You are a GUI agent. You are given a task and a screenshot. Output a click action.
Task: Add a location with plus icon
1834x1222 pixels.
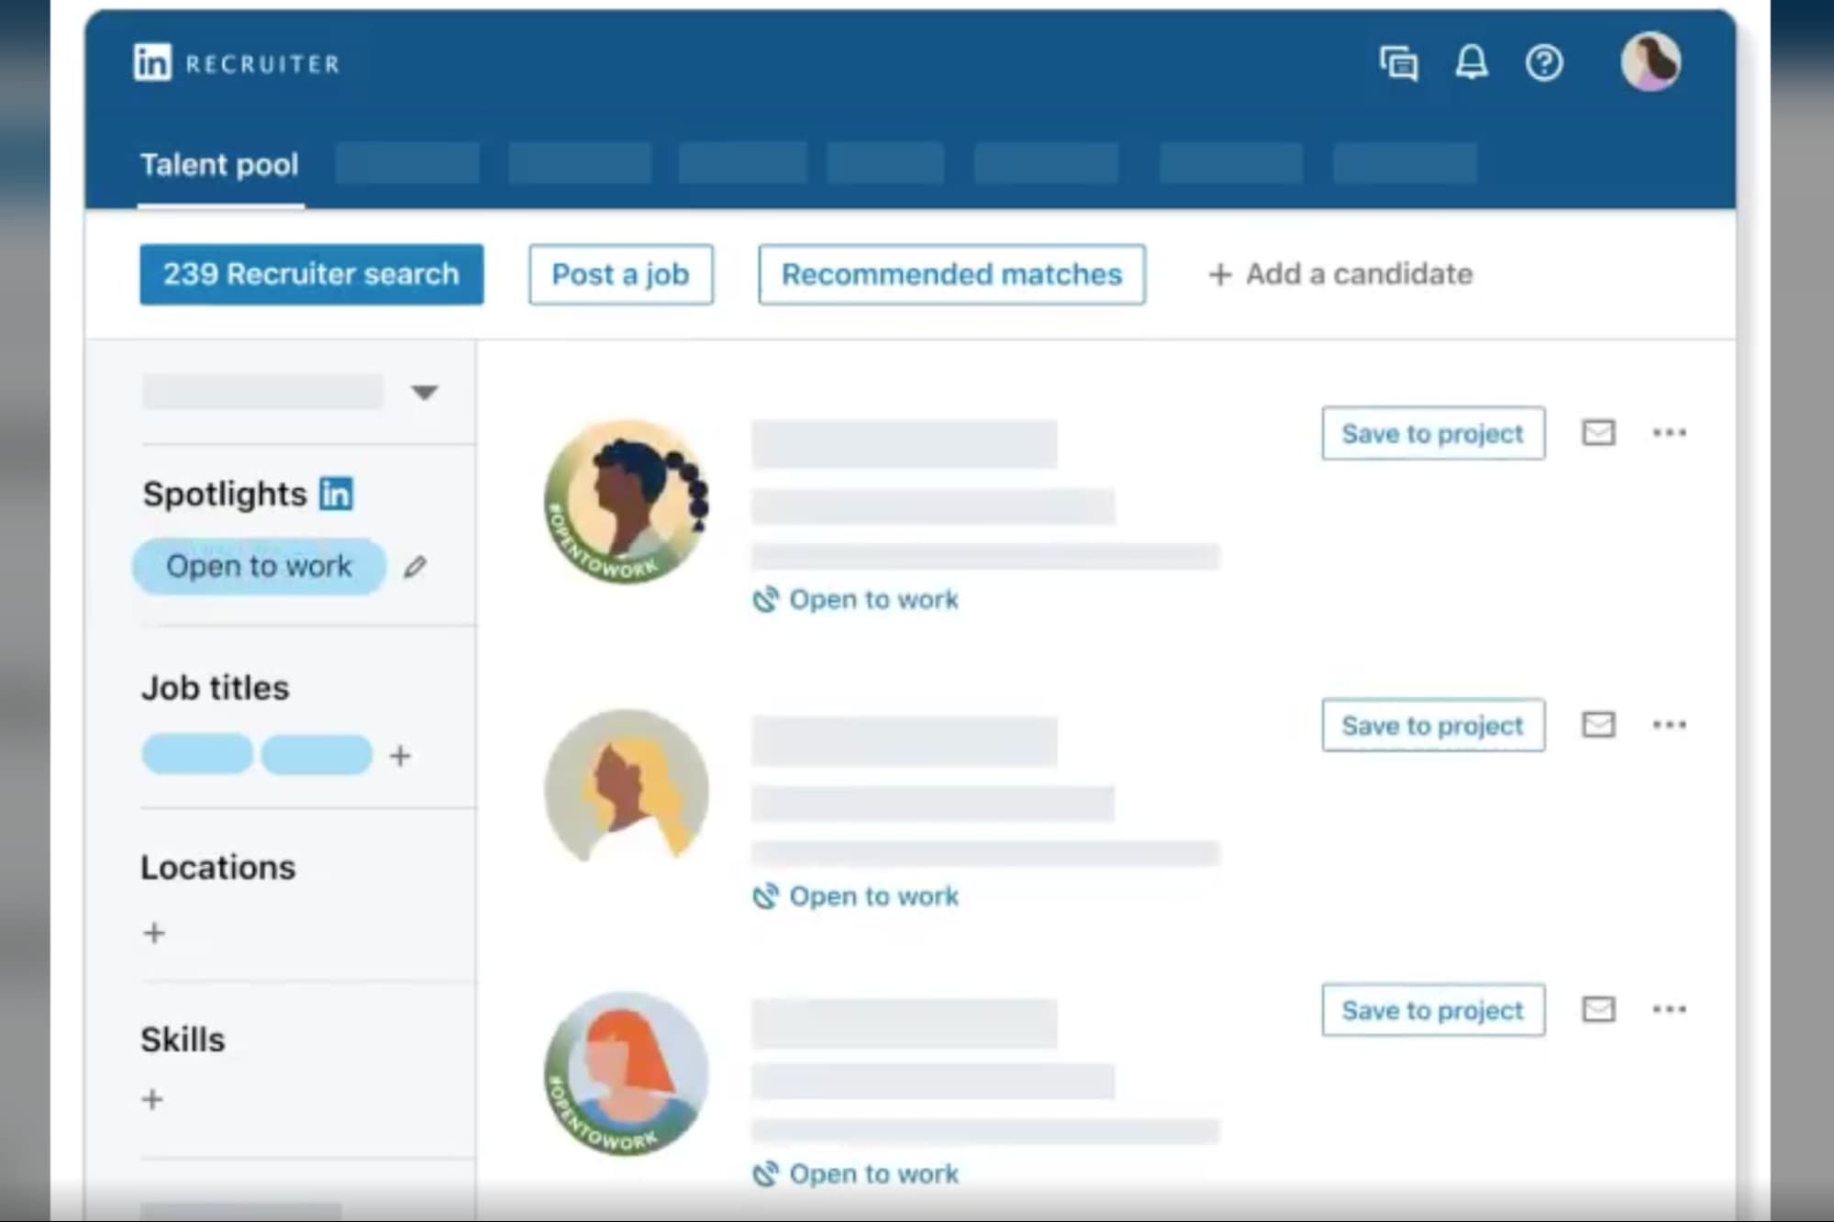coord(154,933)
